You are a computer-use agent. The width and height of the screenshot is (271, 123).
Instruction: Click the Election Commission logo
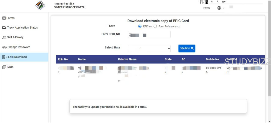(x=40, y=6)
